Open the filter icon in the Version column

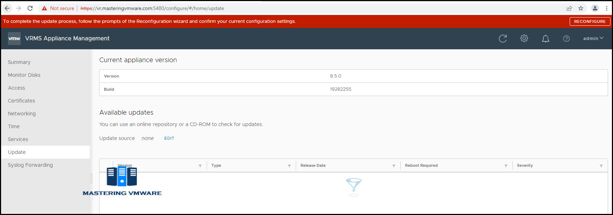click(x=200, y=166)
